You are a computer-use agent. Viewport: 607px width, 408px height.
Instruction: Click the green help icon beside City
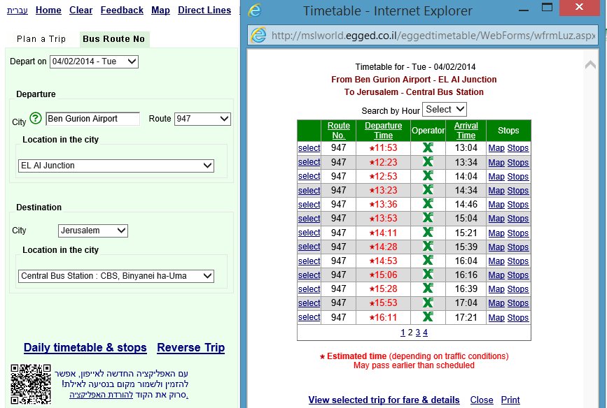tap(36, 119)
